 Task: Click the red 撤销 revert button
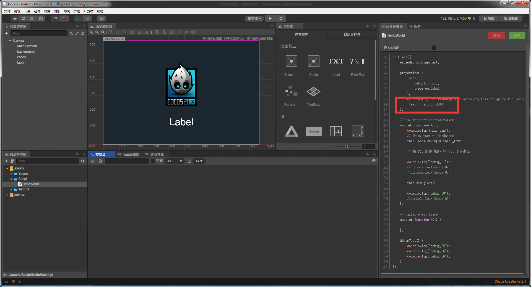point(496,36)
